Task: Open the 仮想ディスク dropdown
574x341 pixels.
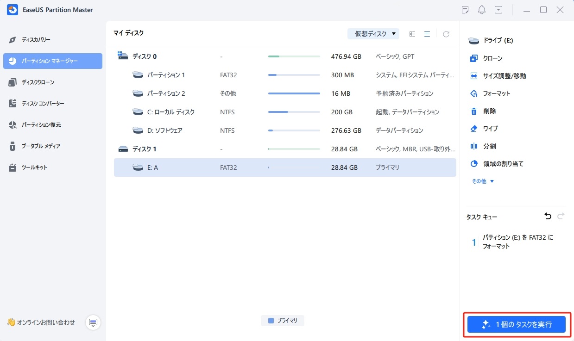Action: (x=373, y=33)
